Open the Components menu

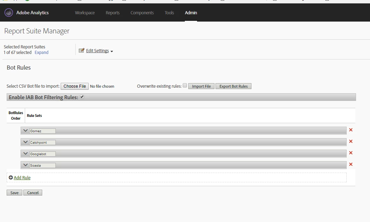click(142, 13)
